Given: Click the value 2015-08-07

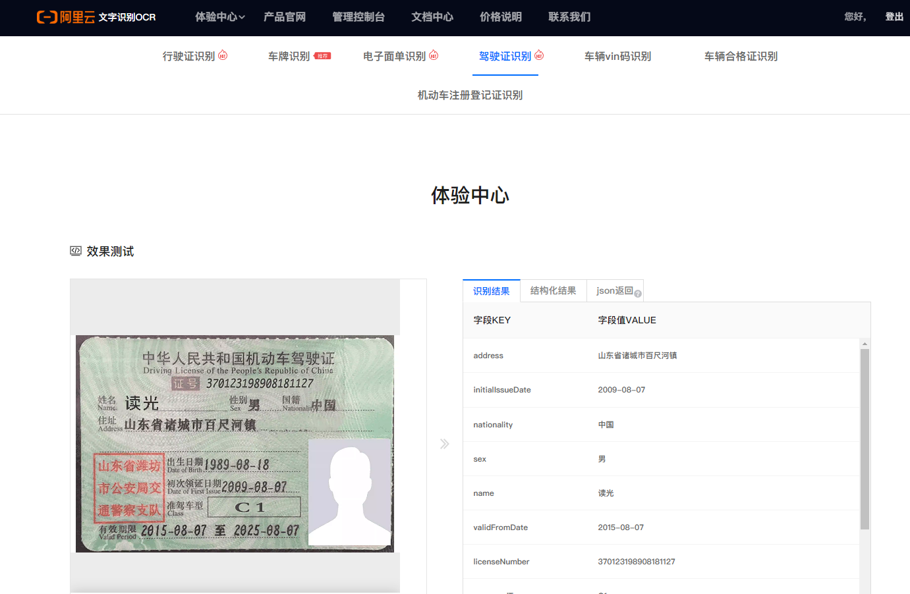Looking at the screenshot, I should pos(621,527).
